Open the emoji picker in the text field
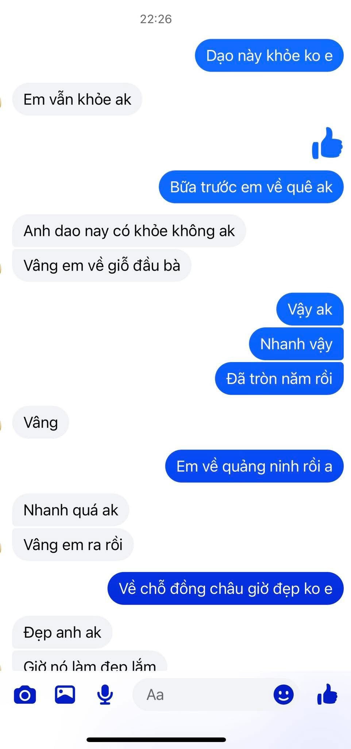 283,695
